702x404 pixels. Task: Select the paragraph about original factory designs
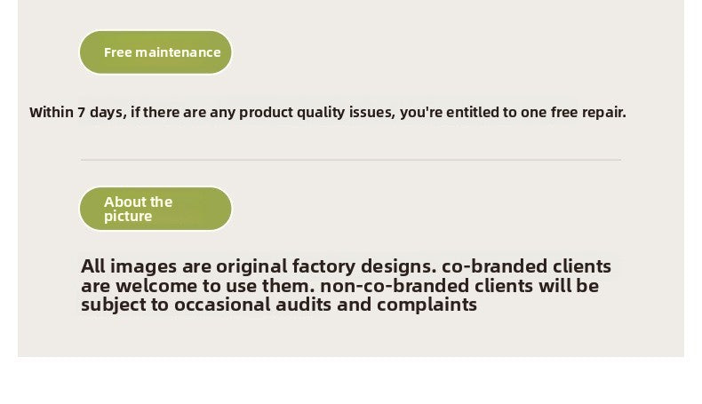pos(346,285)
